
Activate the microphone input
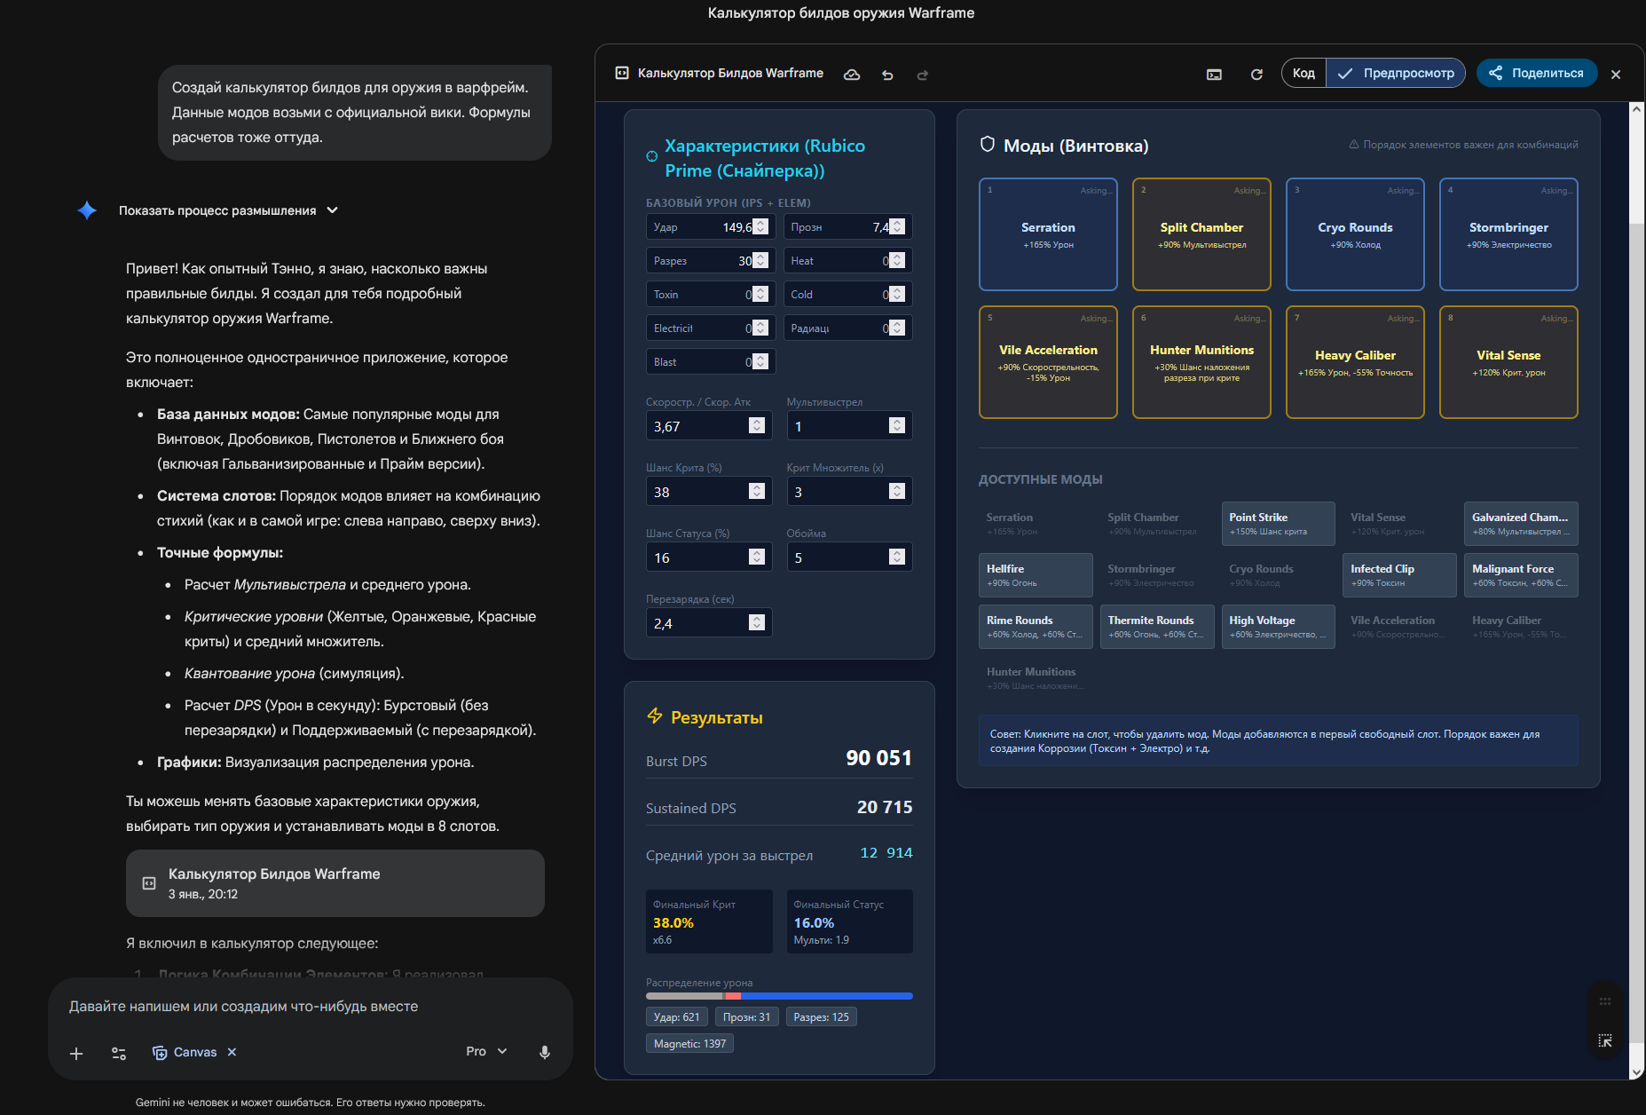tap(545, 1052)
